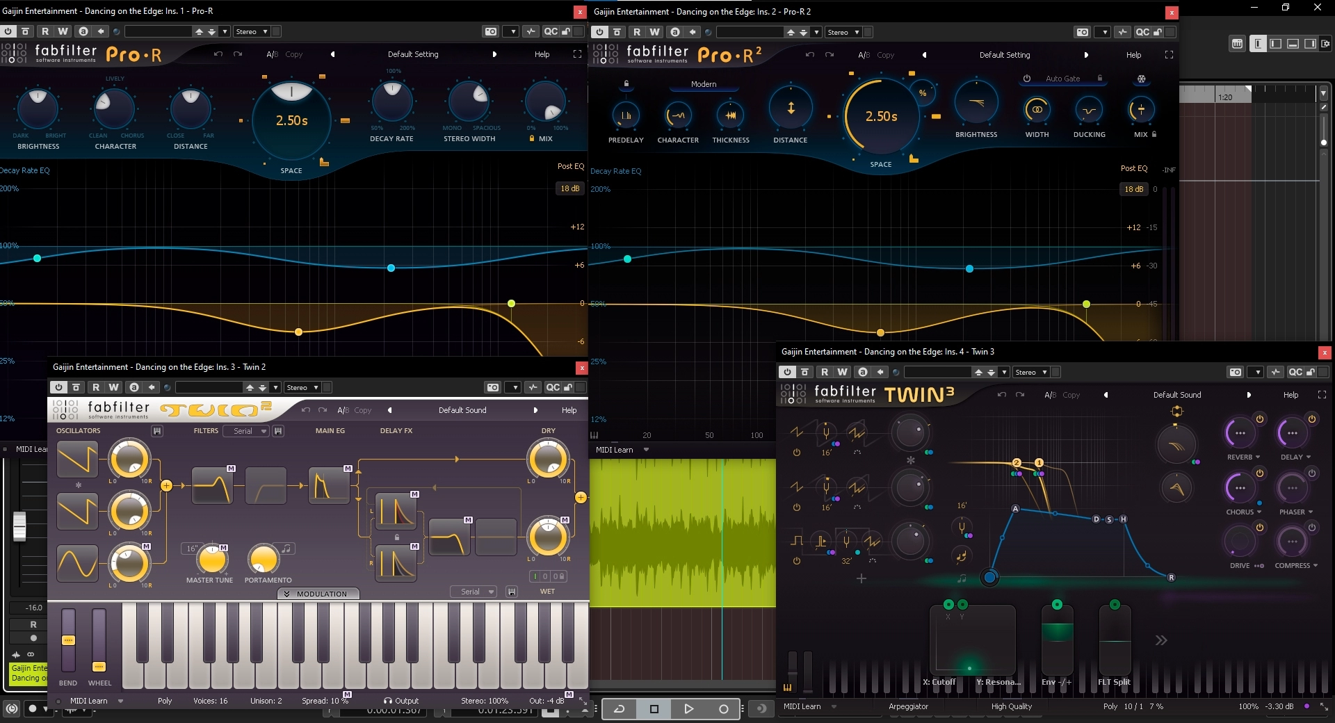Screen dimensions: 1335x723
Task: Open the Reverb options dropdown in Twin 3
Action: point(1243,457)
